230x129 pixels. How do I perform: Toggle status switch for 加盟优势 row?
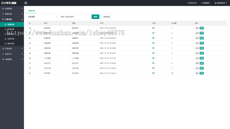(x=154, y=48)
